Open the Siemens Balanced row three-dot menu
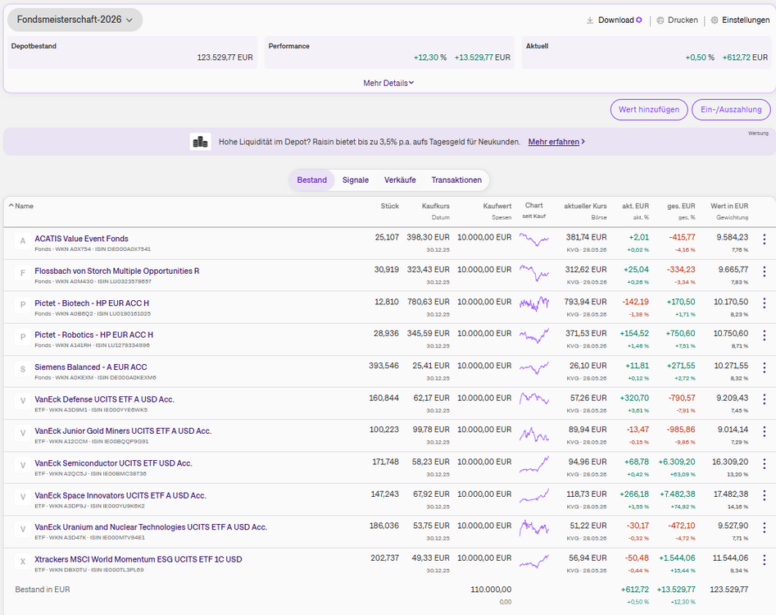This screenshot has height=615, width=776. click(765, 368)
